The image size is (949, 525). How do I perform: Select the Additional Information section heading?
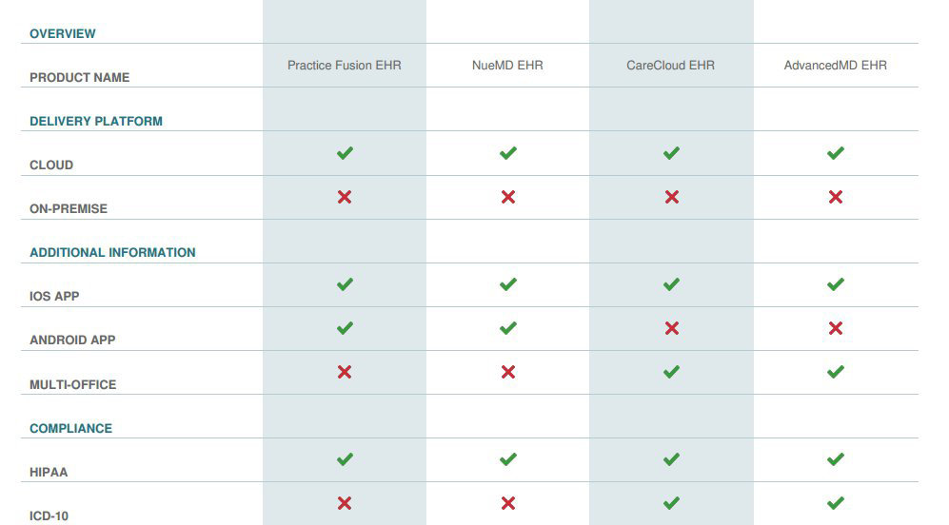pyautogui.click(x=112, y=252)
